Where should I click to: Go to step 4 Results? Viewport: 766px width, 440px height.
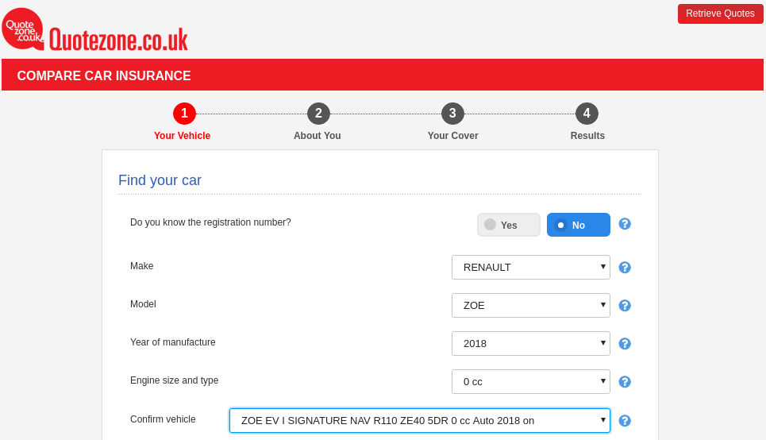[x=587, y=114]
